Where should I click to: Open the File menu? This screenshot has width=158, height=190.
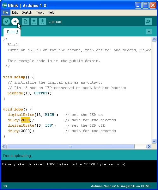(6, 12)
